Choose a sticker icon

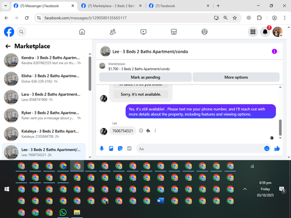[120, 149]
